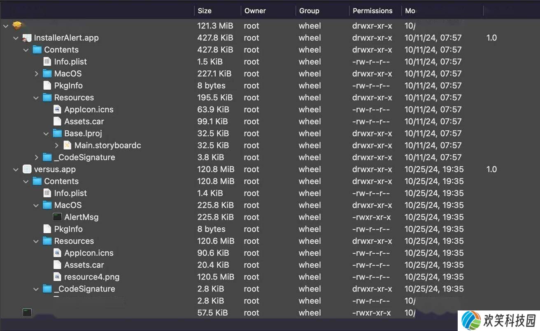This screenshot has width=540, height=331.
Task: Click the Resources folder icon sized 120.6 MiB
Action: tap(47, 241)
